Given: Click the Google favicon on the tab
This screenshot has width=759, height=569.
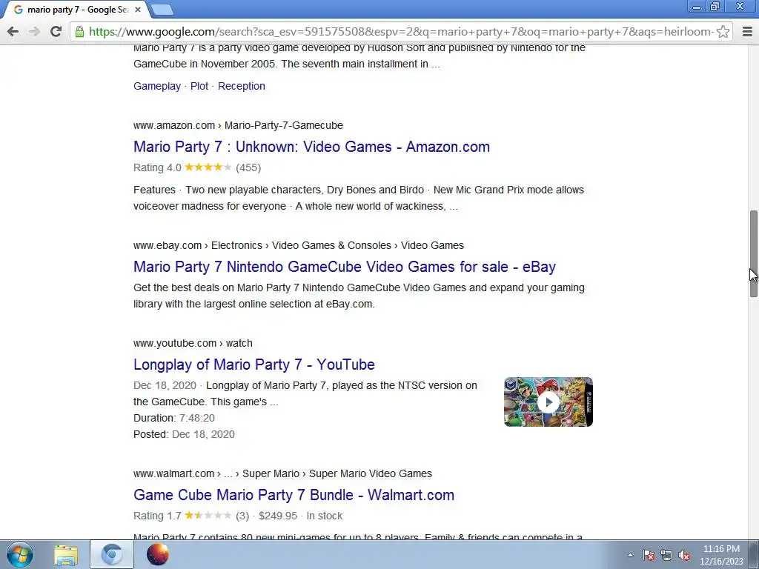Looking at the screenshot, I should click(x=19, y=10).
